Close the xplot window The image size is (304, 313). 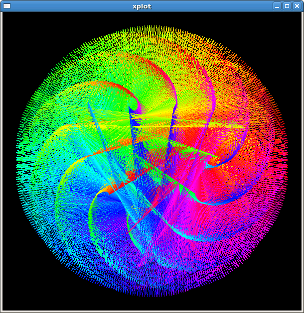click(297, 6)
